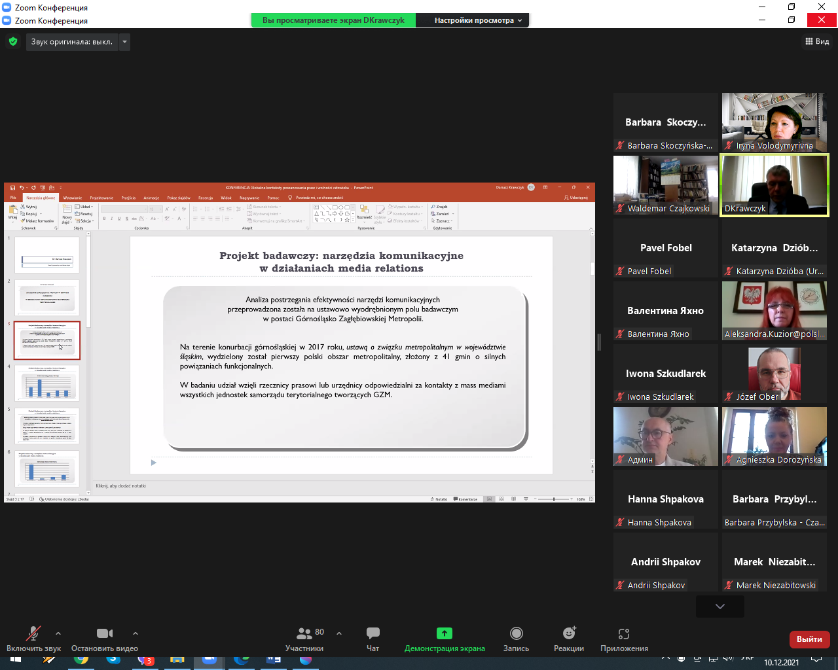Expand Звук оригинала dropdown arrow
This screenshot has width=838, height=670.
tap(124, 42)
